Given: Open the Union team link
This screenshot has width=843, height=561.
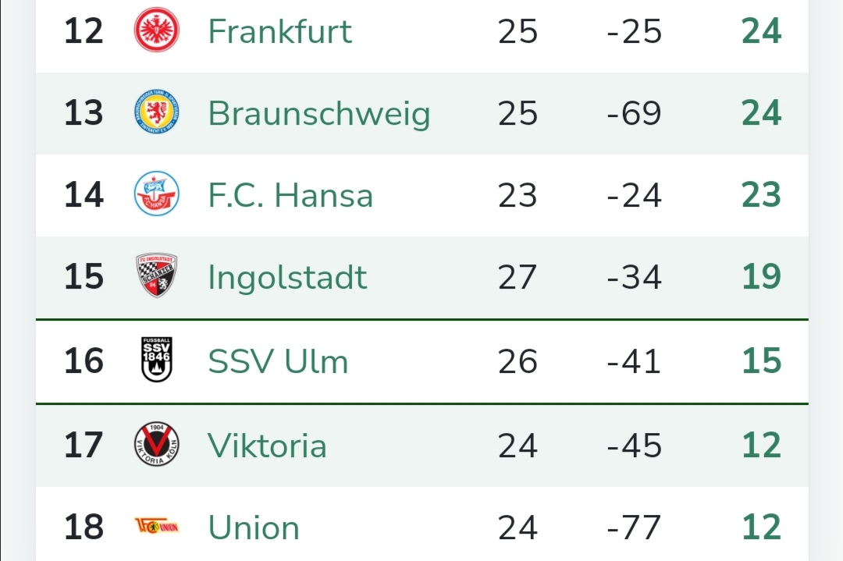Looking at the screenshot, I should click(x=254, y=527).
